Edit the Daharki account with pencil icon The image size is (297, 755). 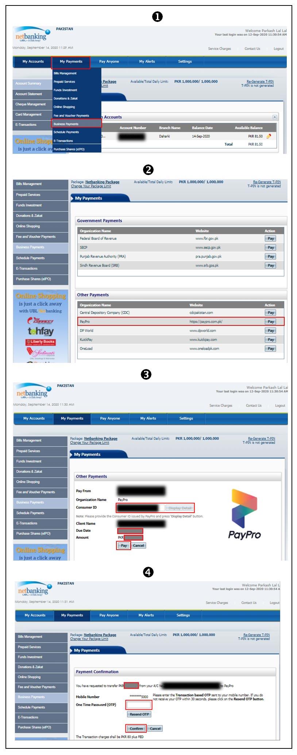(x=269, y=136)
